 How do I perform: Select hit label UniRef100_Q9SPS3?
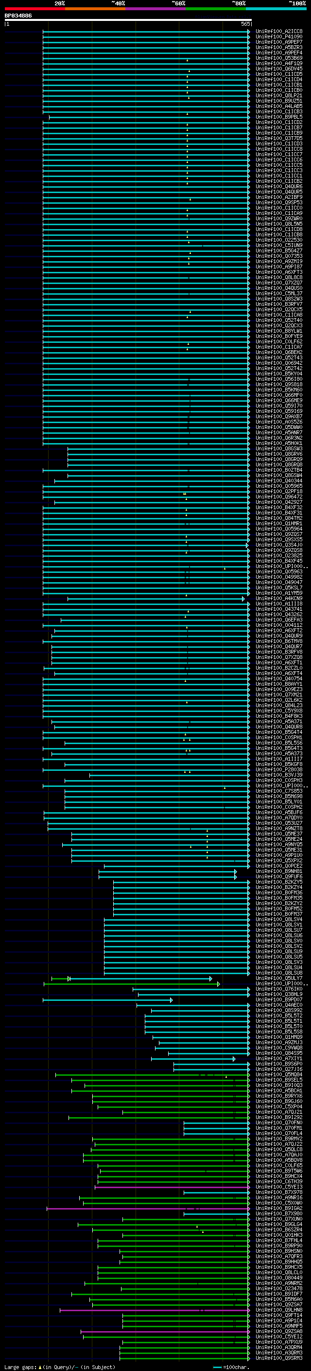[x=279, y=203]
